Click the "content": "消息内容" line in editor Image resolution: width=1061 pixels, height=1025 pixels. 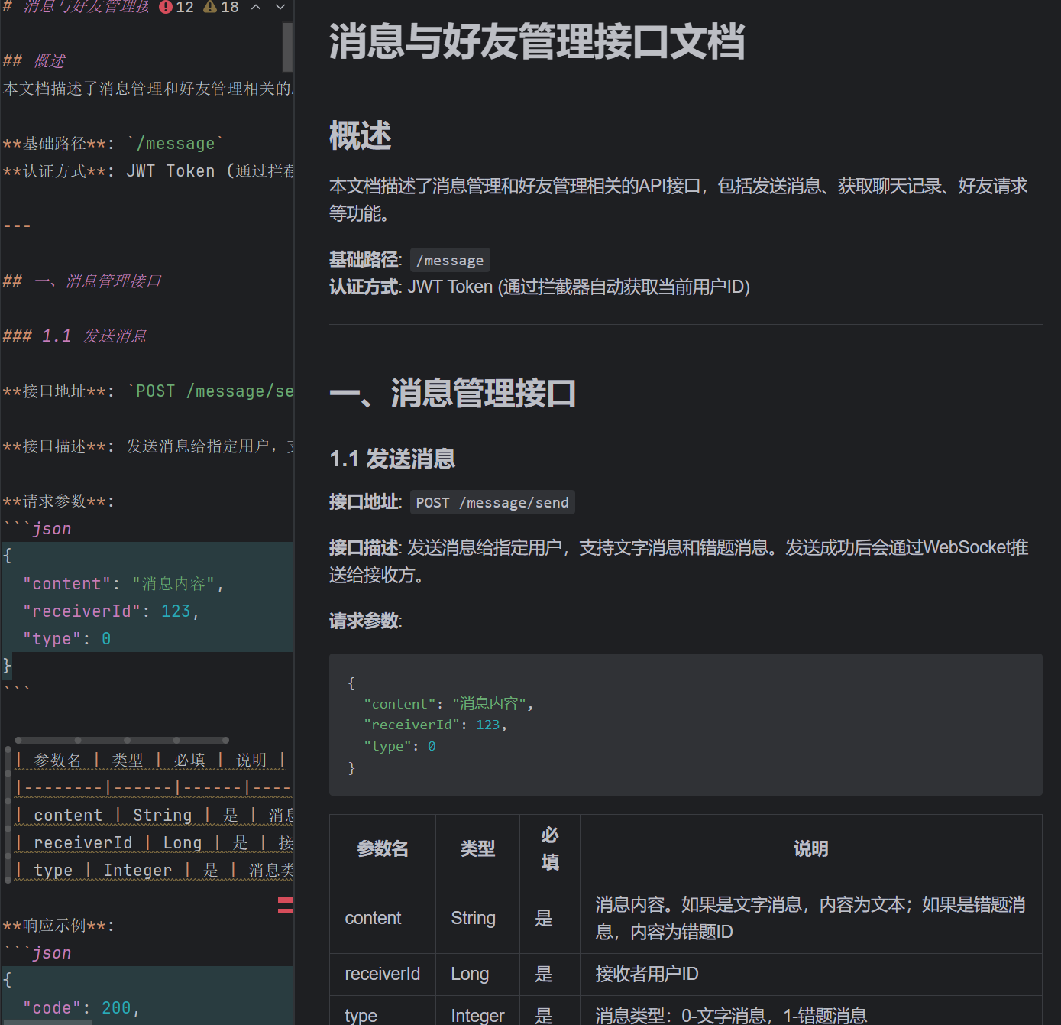click(x=123, y=583)
